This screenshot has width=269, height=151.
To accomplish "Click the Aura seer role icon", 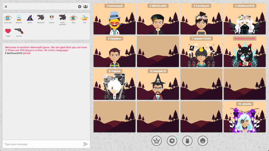I will coord(8,18).
